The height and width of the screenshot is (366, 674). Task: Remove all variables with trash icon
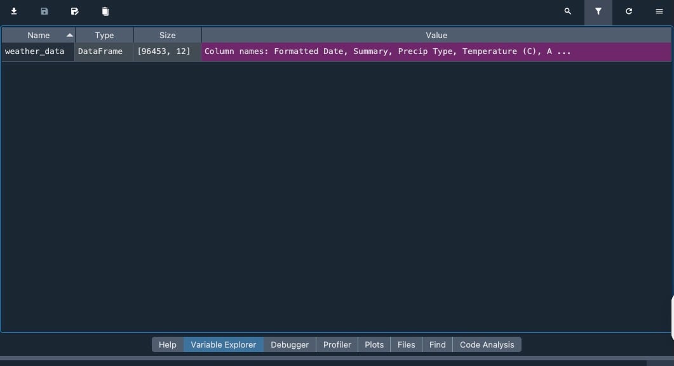(105, 11)
